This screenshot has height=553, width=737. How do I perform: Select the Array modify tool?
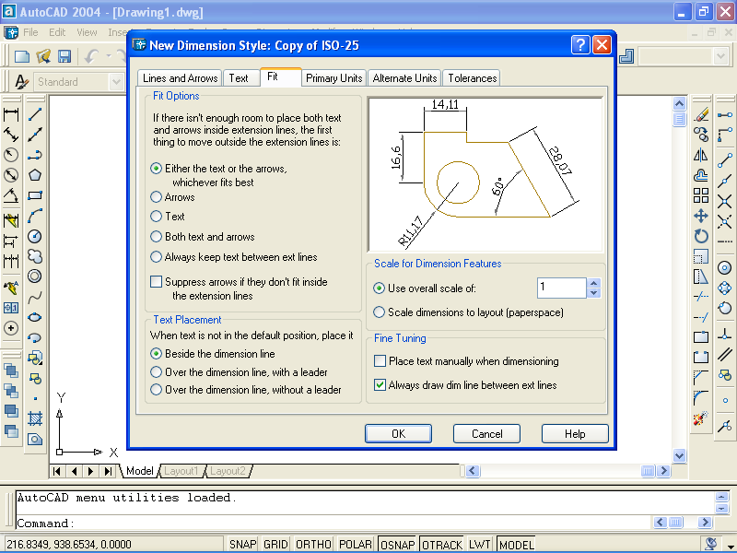pos(701,195)
